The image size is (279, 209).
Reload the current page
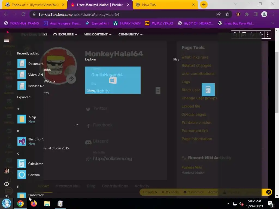(x=23, y=14)
